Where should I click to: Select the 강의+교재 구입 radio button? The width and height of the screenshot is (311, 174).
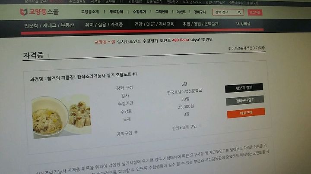pyautogui.click(x=200, y=125)
